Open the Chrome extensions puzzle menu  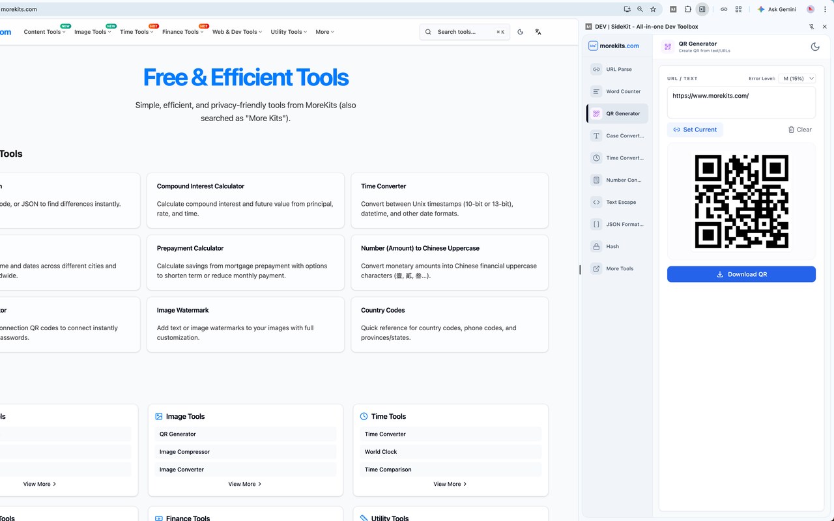[x=687, y=9]
